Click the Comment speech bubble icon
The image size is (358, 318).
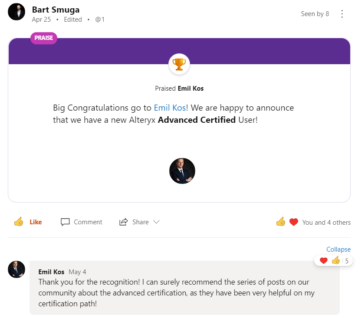coord(65,222)
